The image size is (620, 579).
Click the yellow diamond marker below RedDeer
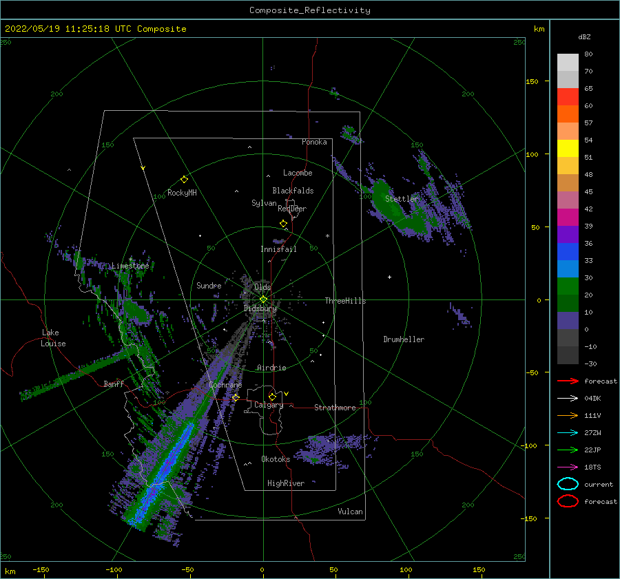coord(284,223)
